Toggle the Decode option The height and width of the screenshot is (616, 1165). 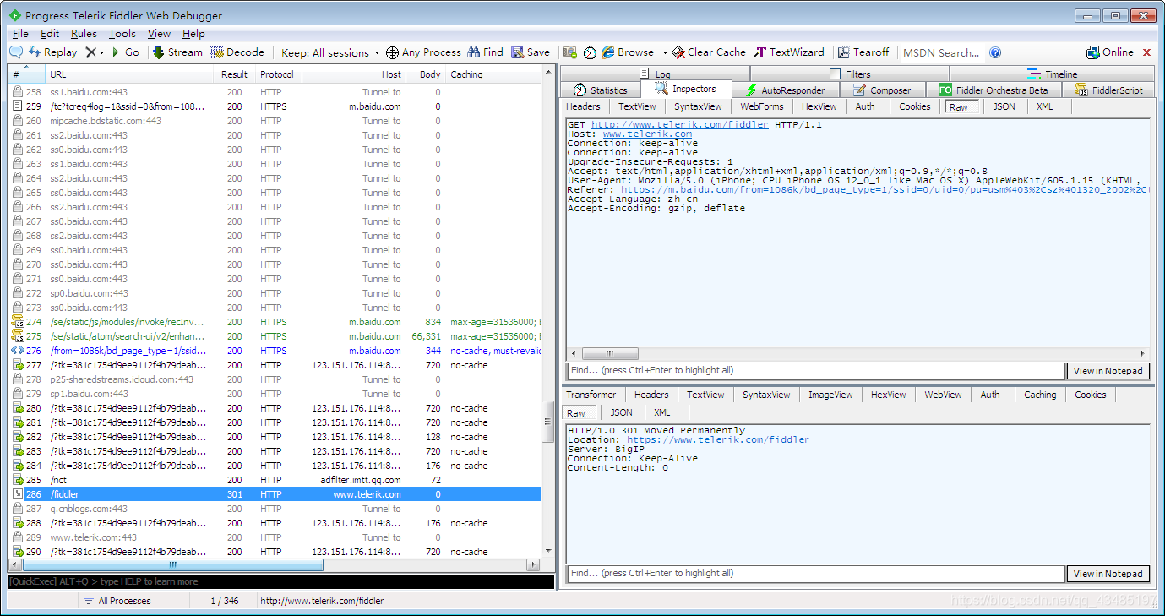[x=237, y=52]
